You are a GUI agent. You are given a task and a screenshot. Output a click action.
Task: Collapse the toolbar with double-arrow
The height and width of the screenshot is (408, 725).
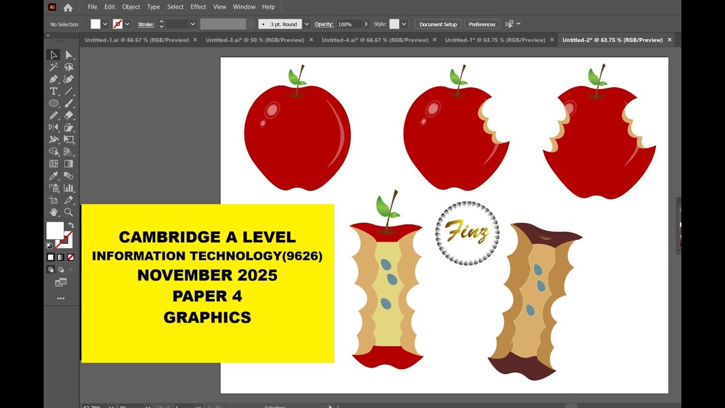pyautogui.click(x=48, y=35)
